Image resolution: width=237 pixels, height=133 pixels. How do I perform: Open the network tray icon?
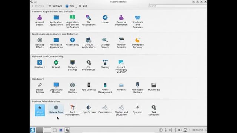pyautogui.click(x=185, y=130)
